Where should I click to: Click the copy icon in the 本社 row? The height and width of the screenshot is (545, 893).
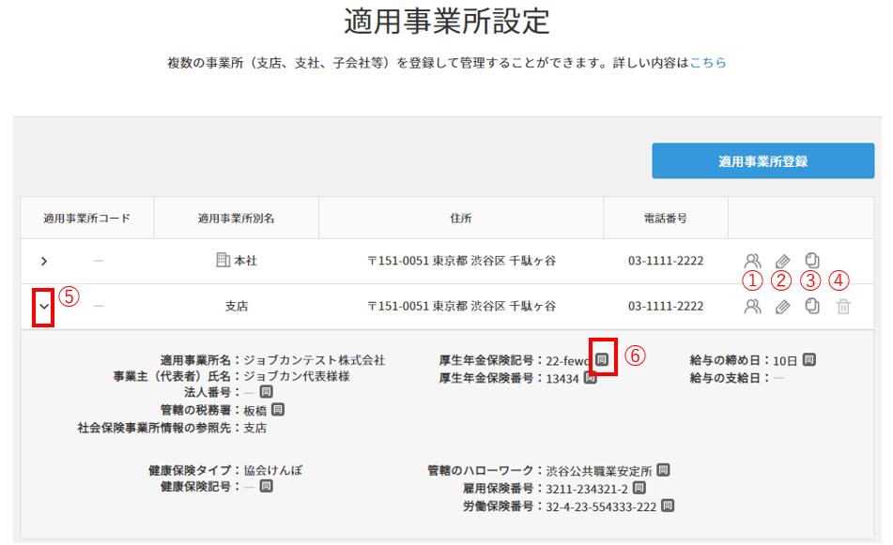(812, 261)
